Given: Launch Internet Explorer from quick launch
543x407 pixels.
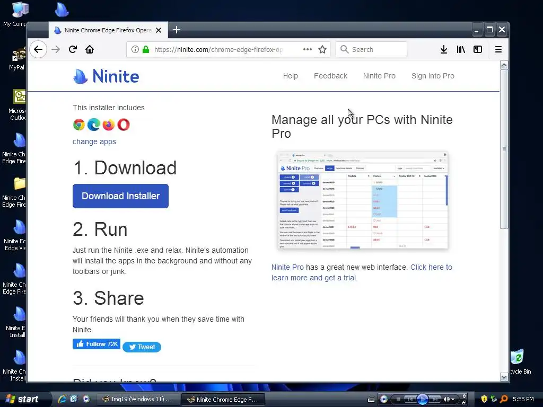Looking at the screenshot, I should coord(62,399).
